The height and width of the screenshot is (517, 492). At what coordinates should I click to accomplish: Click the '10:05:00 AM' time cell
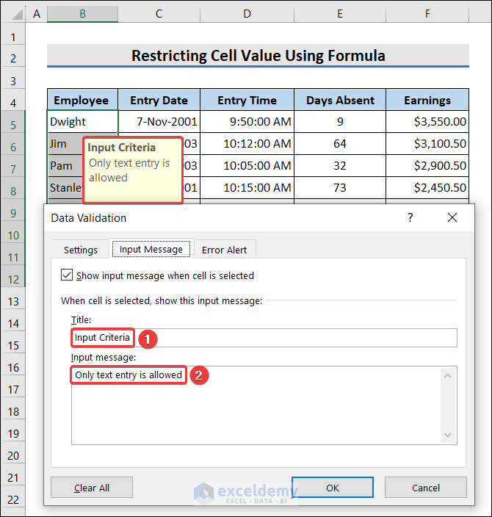click(247, 165)
